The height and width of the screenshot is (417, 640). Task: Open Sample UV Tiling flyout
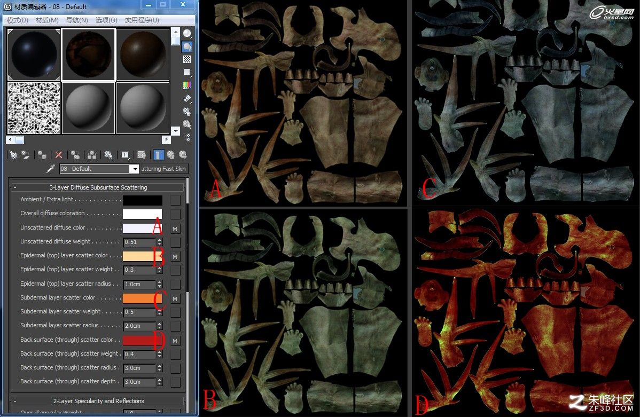pos(187,72)
